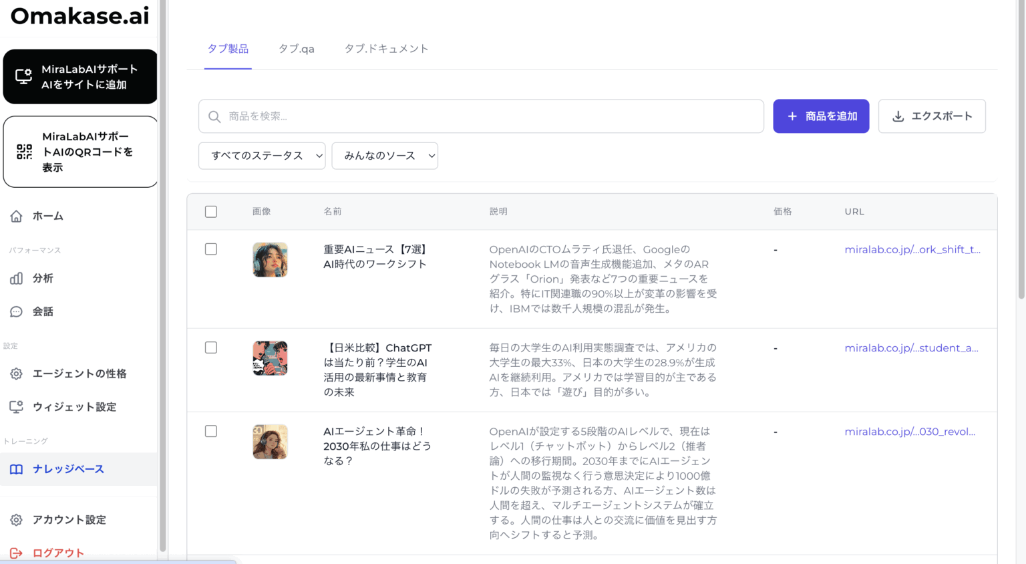Screen dimensions: 1026x564
Task: Switch to the タブ.qa tab
Action: click(297, 49)
